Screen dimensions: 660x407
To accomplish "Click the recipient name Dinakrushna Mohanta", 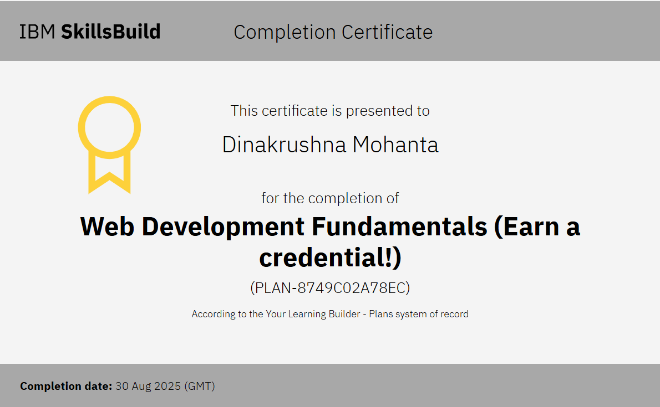I will coord(330,145).
